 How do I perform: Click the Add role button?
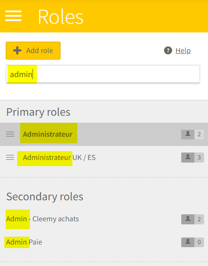33,50
